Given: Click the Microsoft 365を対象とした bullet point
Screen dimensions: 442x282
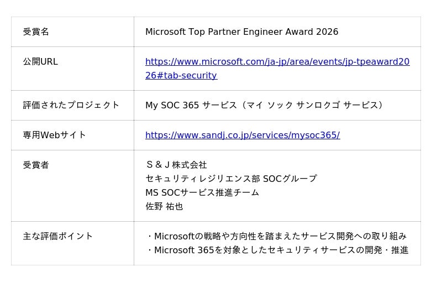Looking at the screenshot, I should click(x=277, y=250).
